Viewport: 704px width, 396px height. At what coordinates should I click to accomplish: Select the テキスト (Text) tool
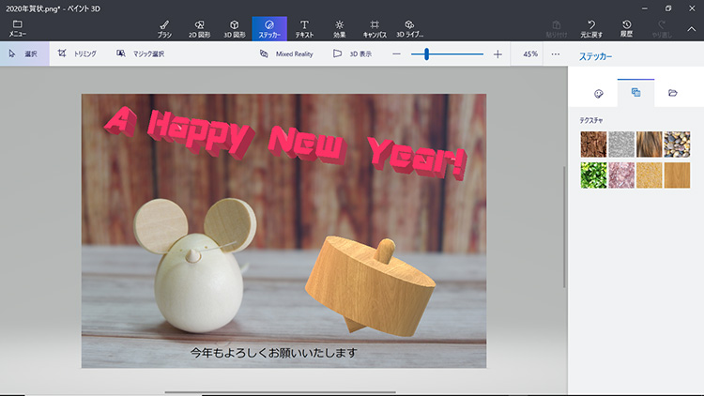click(304, 27)
